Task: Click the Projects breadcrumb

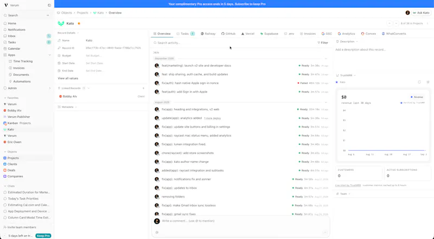Action: [82, 12]
